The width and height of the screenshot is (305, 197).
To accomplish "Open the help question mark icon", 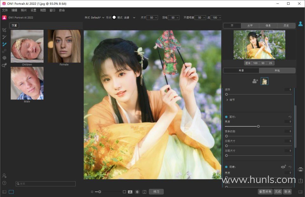I will tap(4, 183).
